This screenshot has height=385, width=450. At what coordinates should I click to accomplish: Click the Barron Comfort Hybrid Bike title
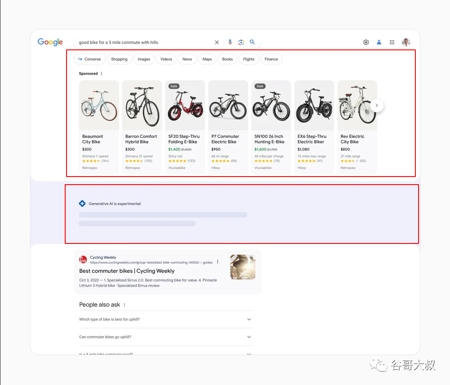141,139
